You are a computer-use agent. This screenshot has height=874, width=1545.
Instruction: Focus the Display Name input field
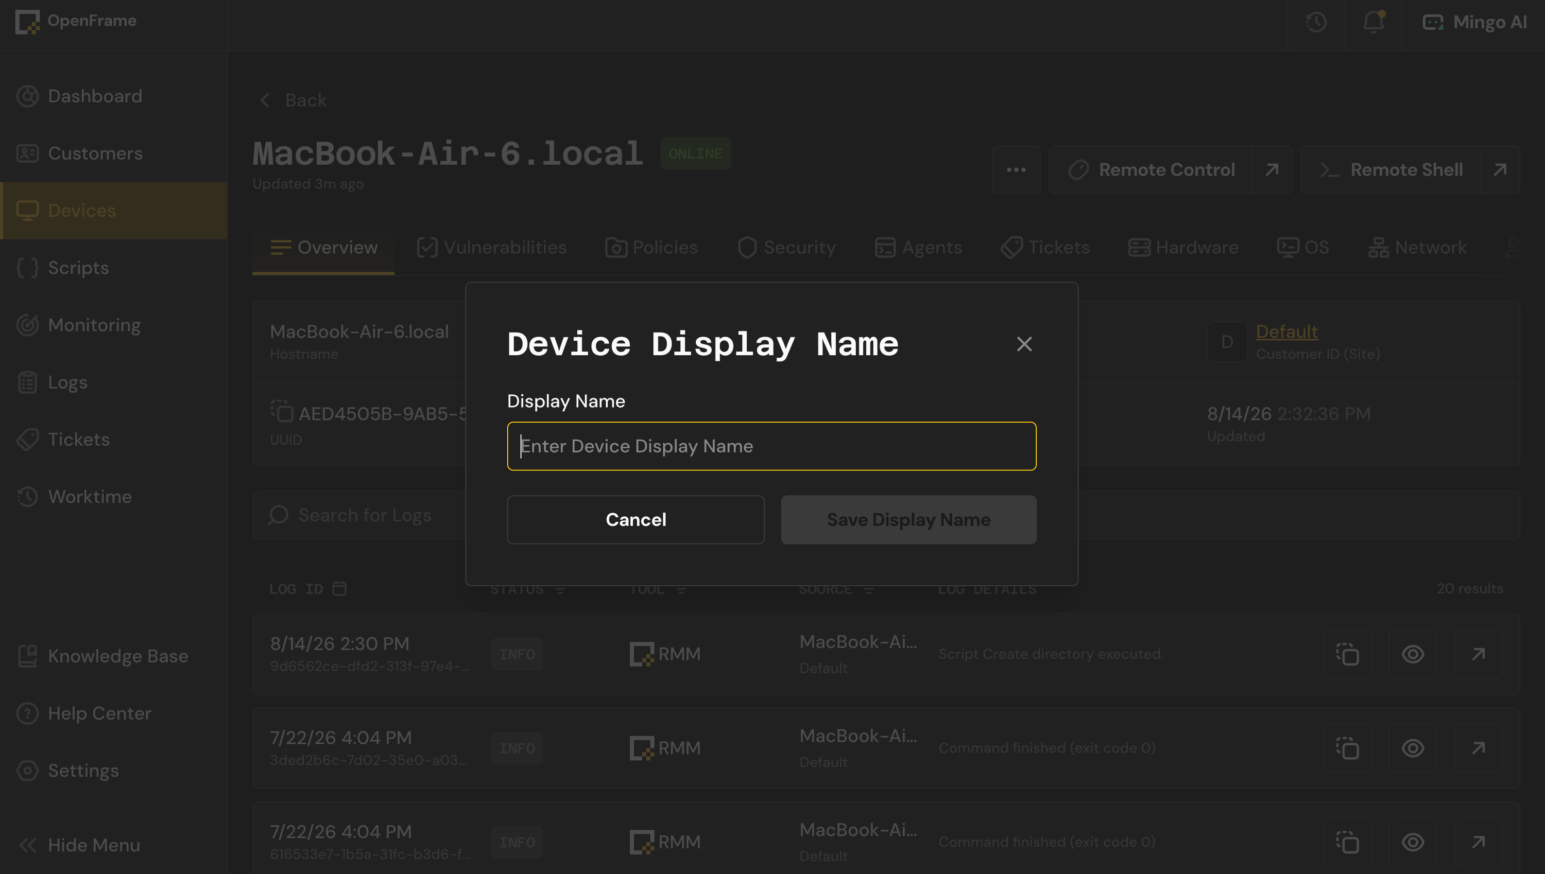pyautogui.click(x=771, y=446)
